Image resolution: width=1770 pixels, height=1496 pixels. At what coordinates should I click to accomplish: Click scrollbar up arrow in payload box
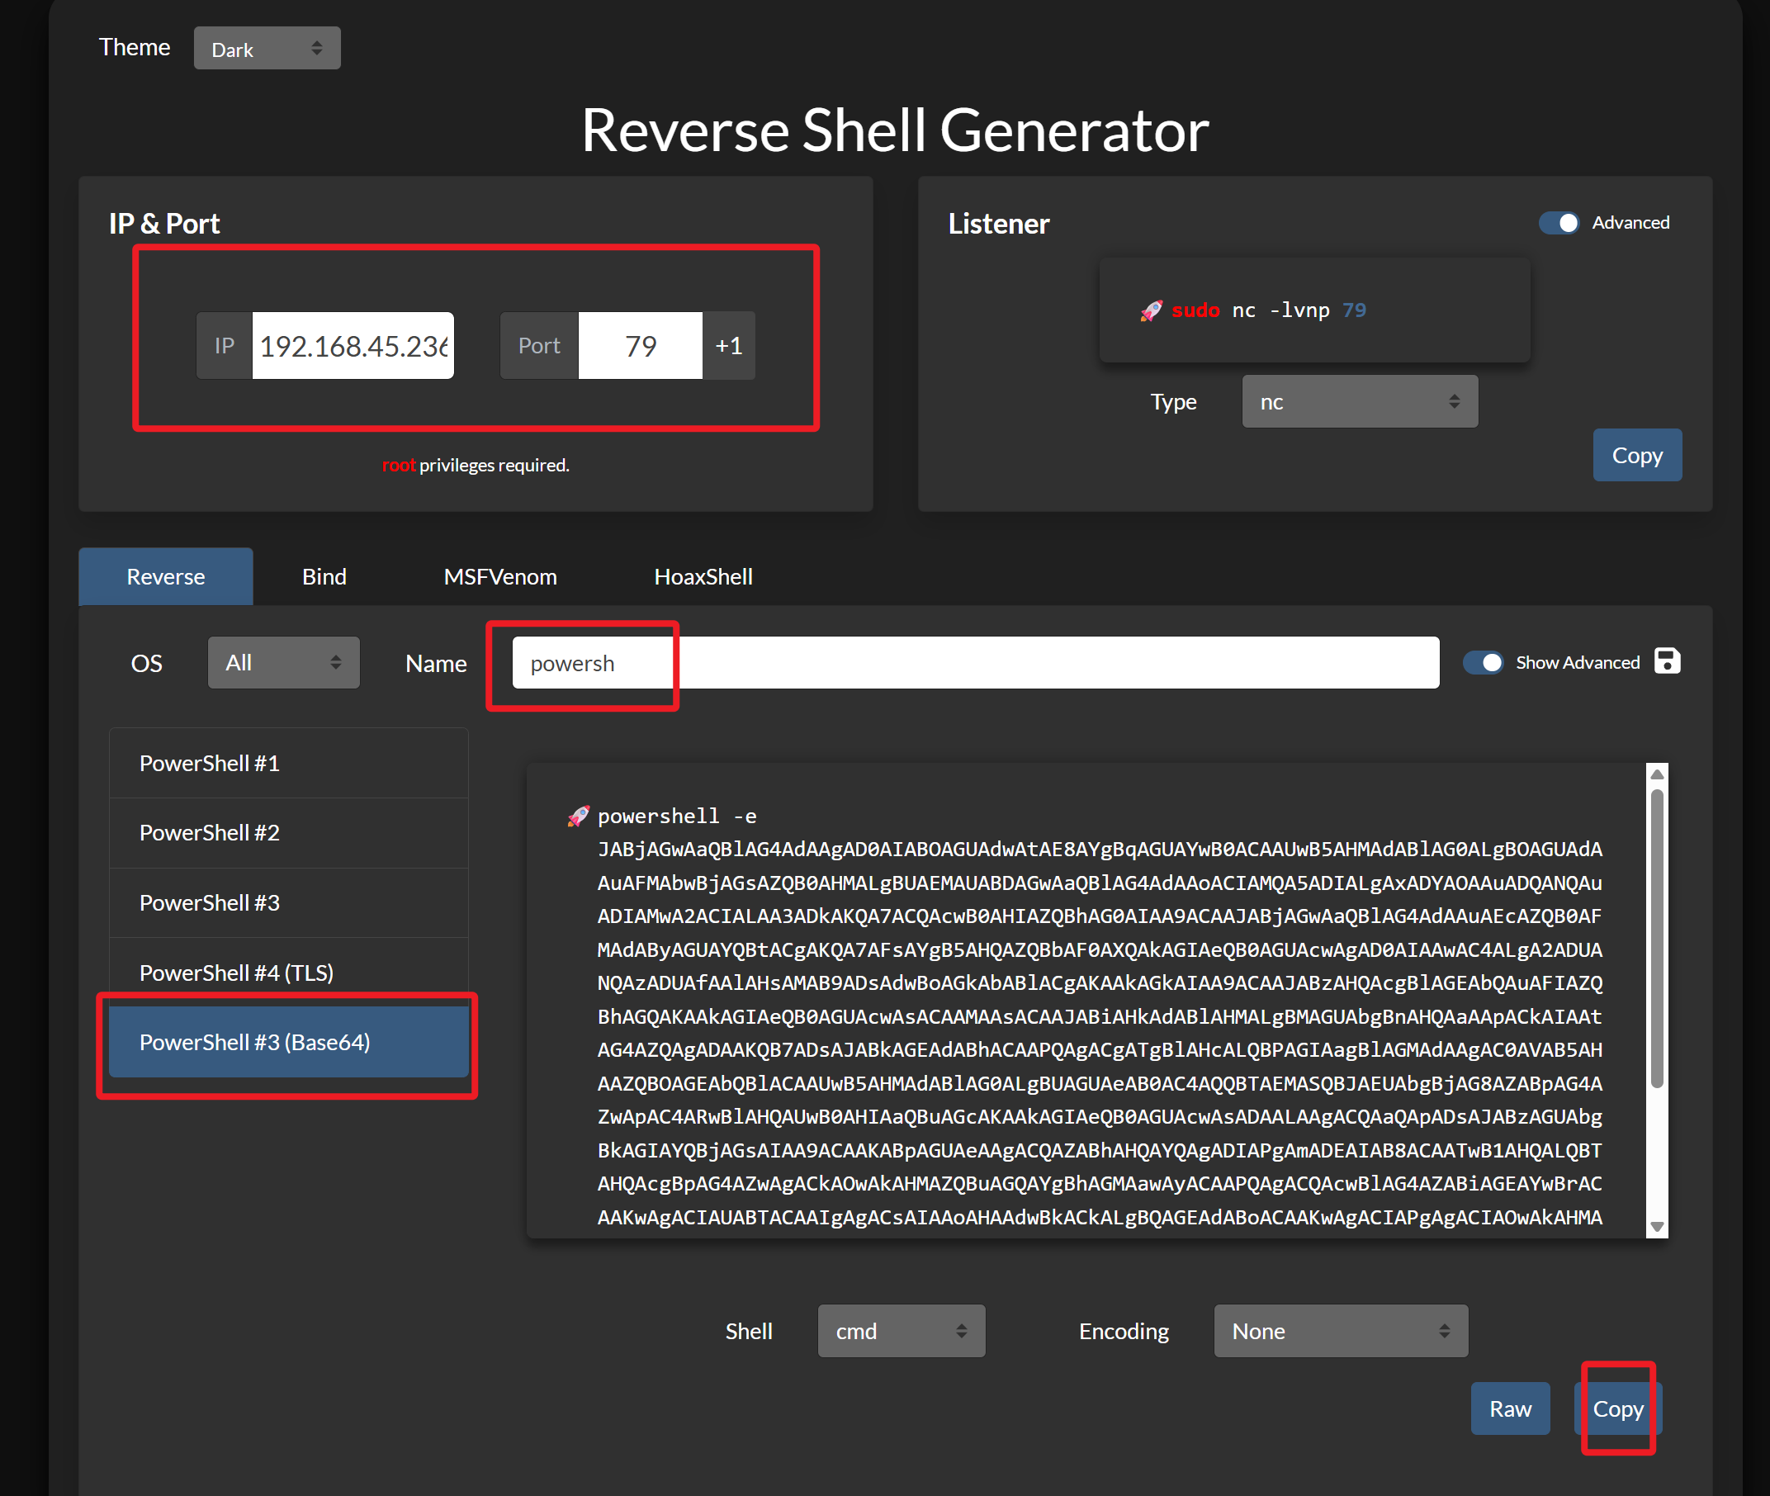tap(1656, 774)
